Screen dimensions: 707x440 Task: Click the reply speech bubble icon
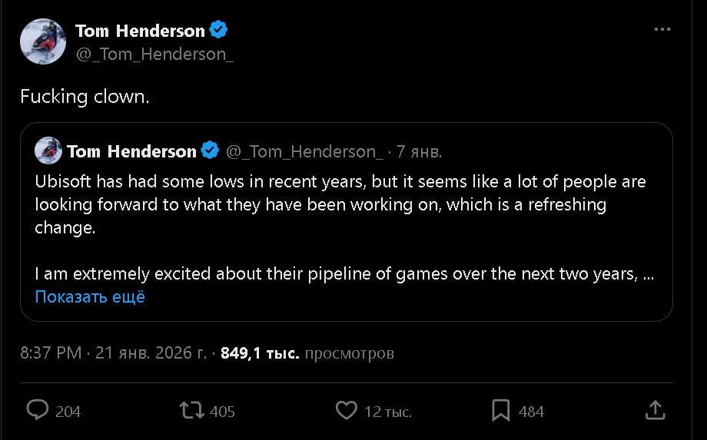[x=38, y=411]
